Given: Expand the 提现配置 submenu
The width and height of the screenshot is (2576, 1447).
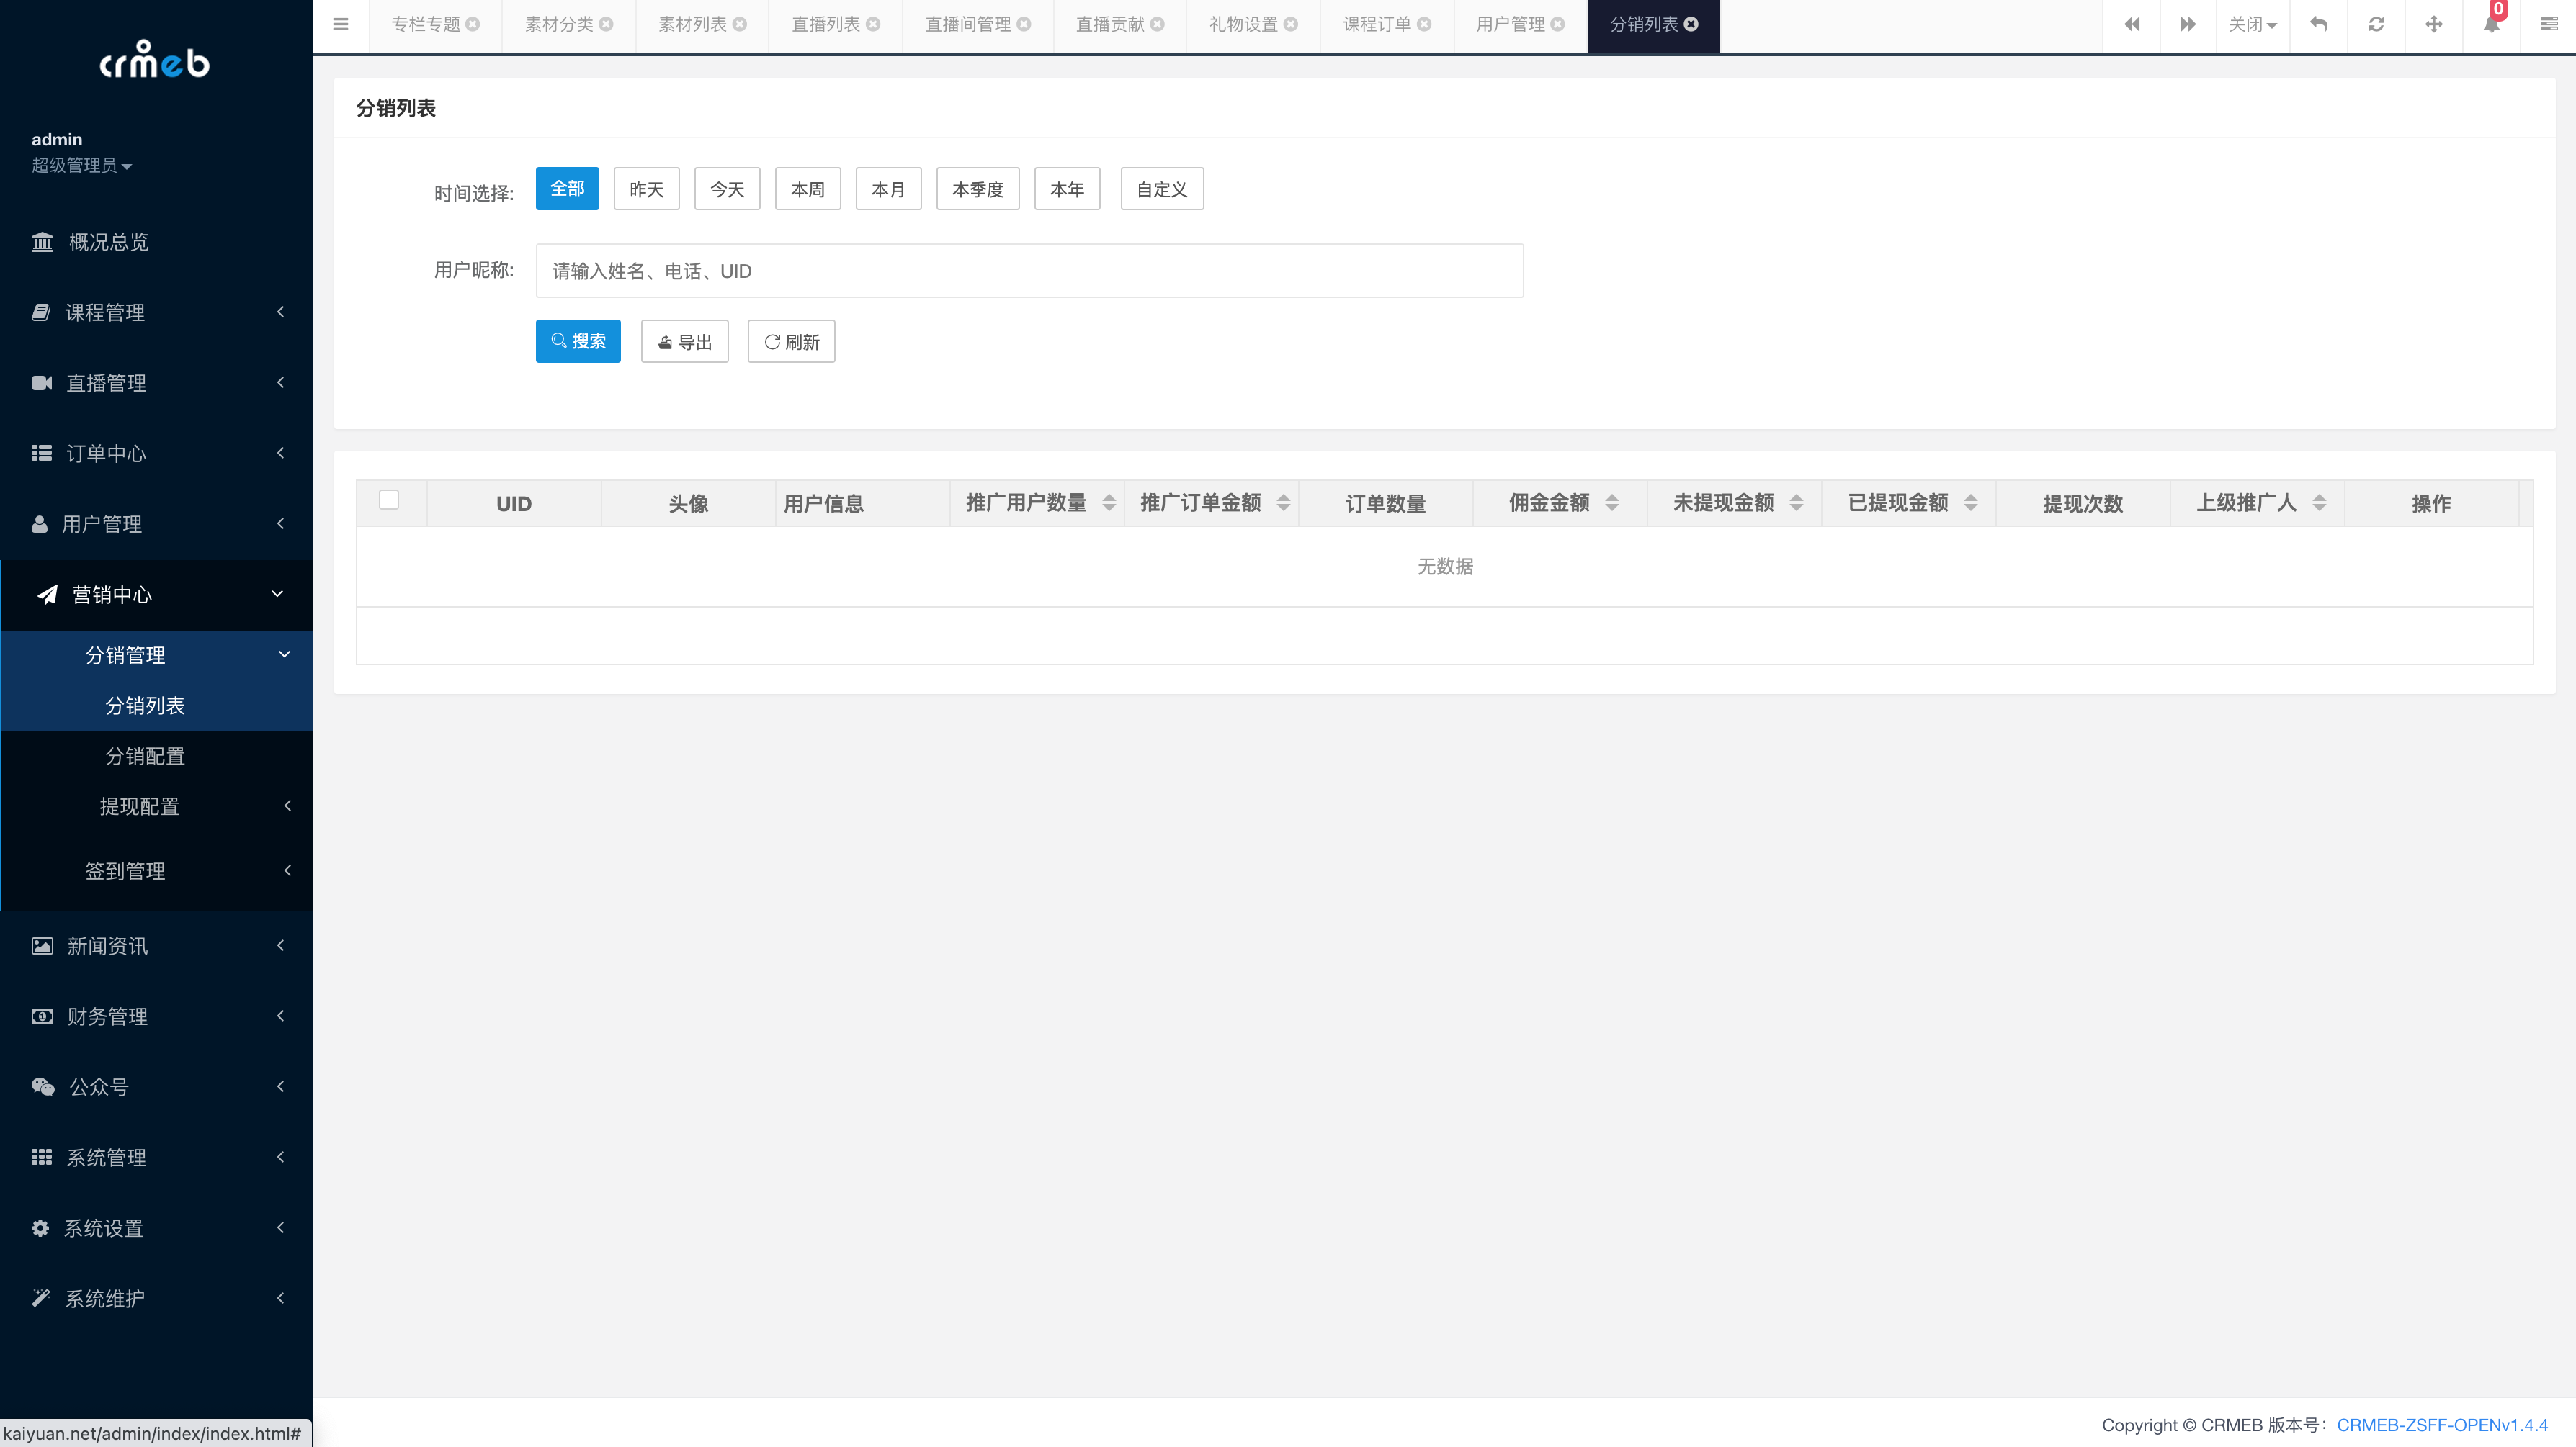Looking at the screenshot, I should [x=156, y=806].
